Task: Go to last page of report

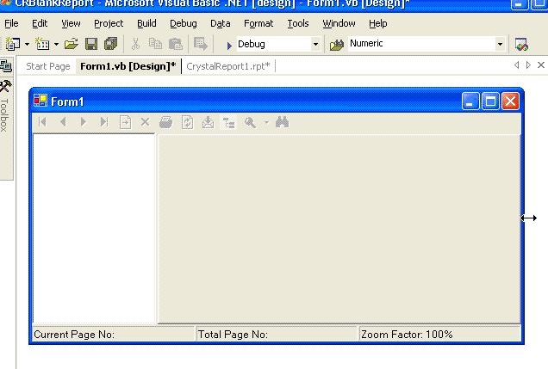Action: (x=103, y=122)
